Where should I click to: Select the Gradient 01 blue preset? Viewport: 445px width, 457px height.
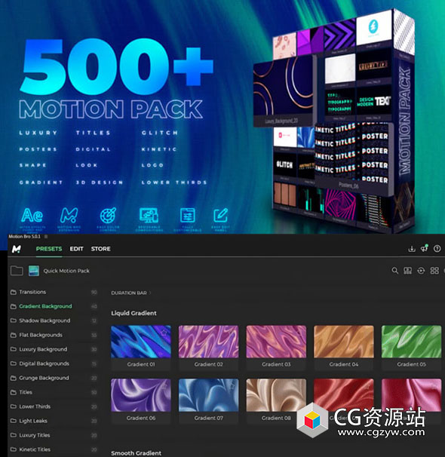pos(141,342)
